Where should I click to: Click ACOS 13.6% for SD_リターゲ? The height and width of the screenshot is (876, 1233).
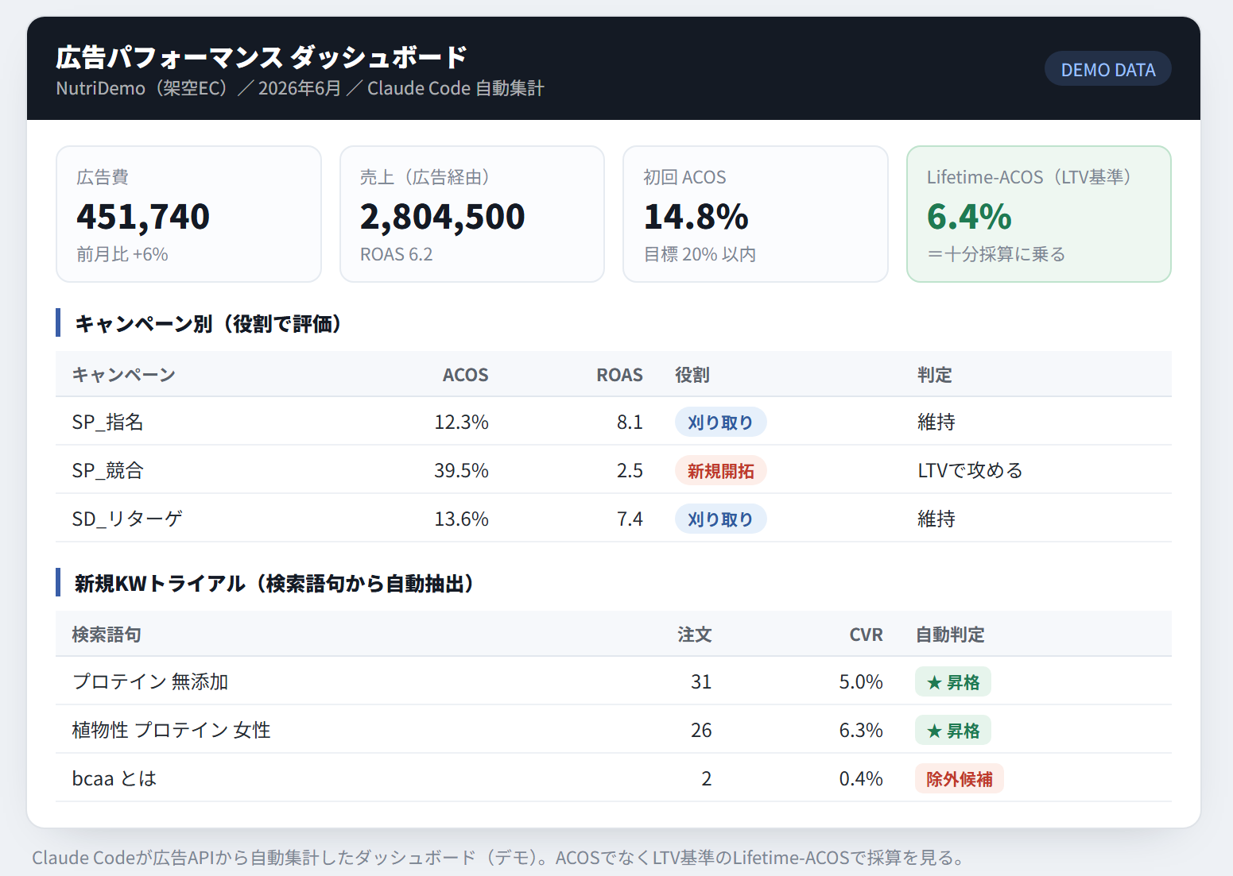pos(461,519)
